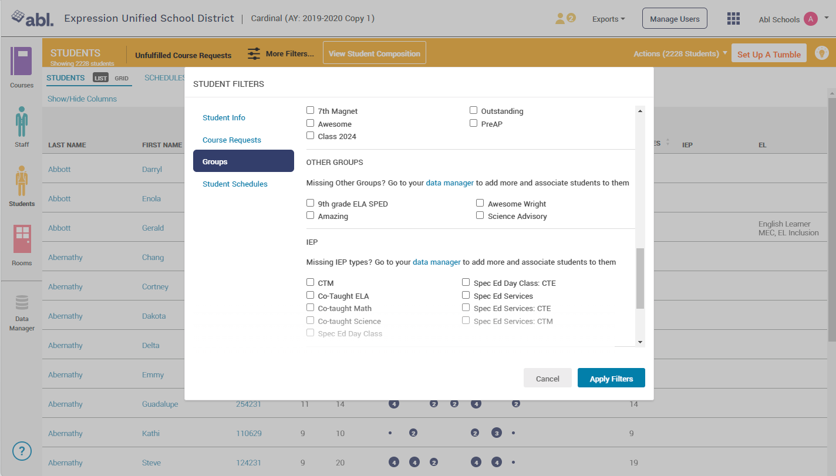Viewport: 836px width, 476px height.
Task: Click the user notifications icon
Action: click(565, 19)
